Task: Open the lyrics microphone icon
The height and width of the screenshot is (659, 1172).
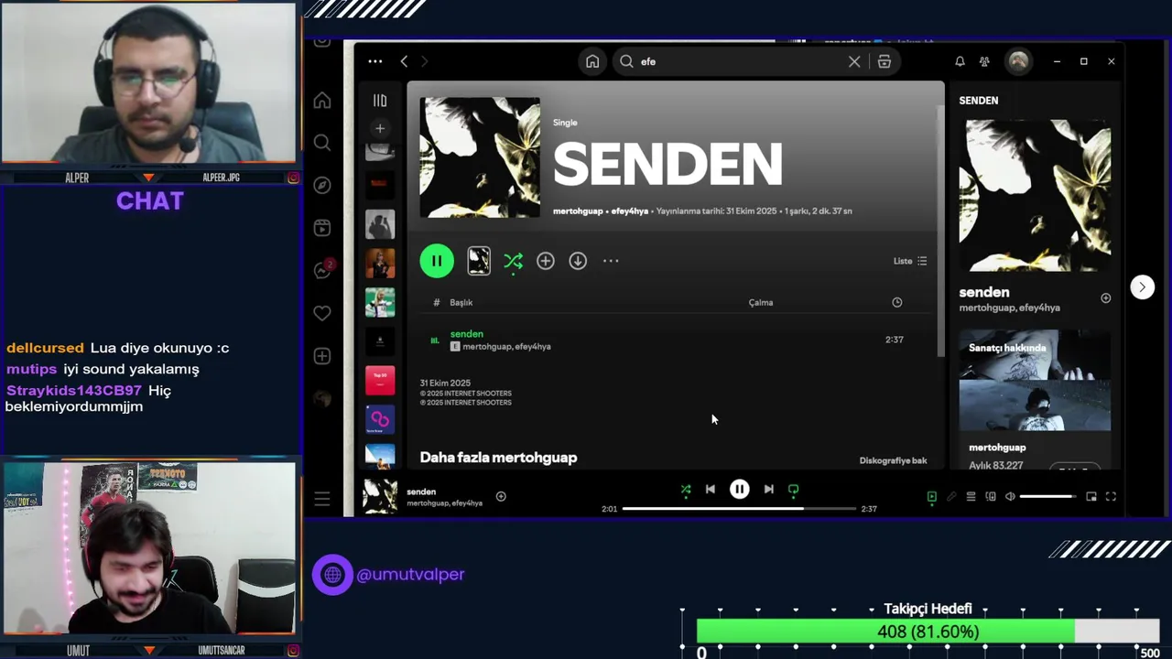Action: (951, 497)
